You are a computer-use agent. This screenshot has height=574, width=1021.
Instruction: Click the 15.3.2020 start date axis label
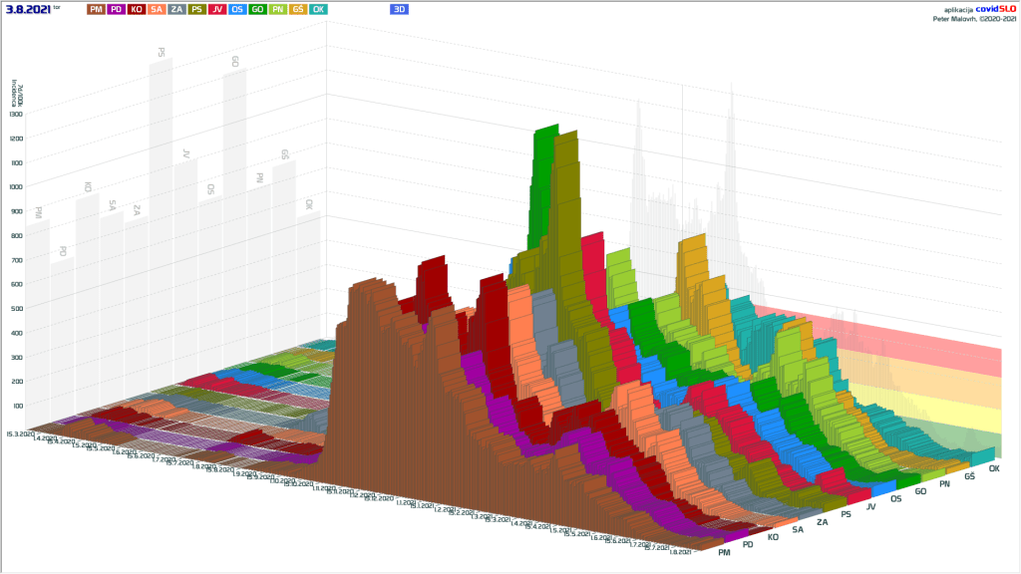[x=19, y=433]
